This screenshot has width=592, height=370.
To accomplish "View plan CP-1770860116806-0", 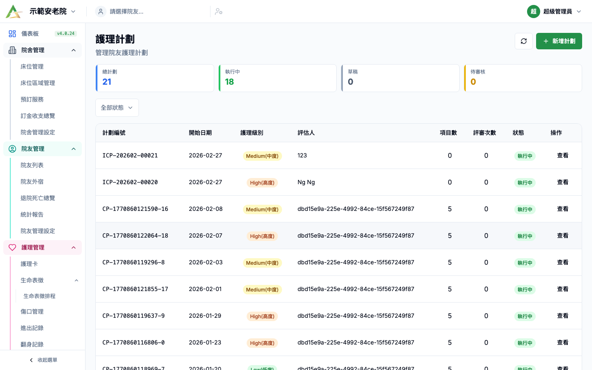I will pos(562,342).
